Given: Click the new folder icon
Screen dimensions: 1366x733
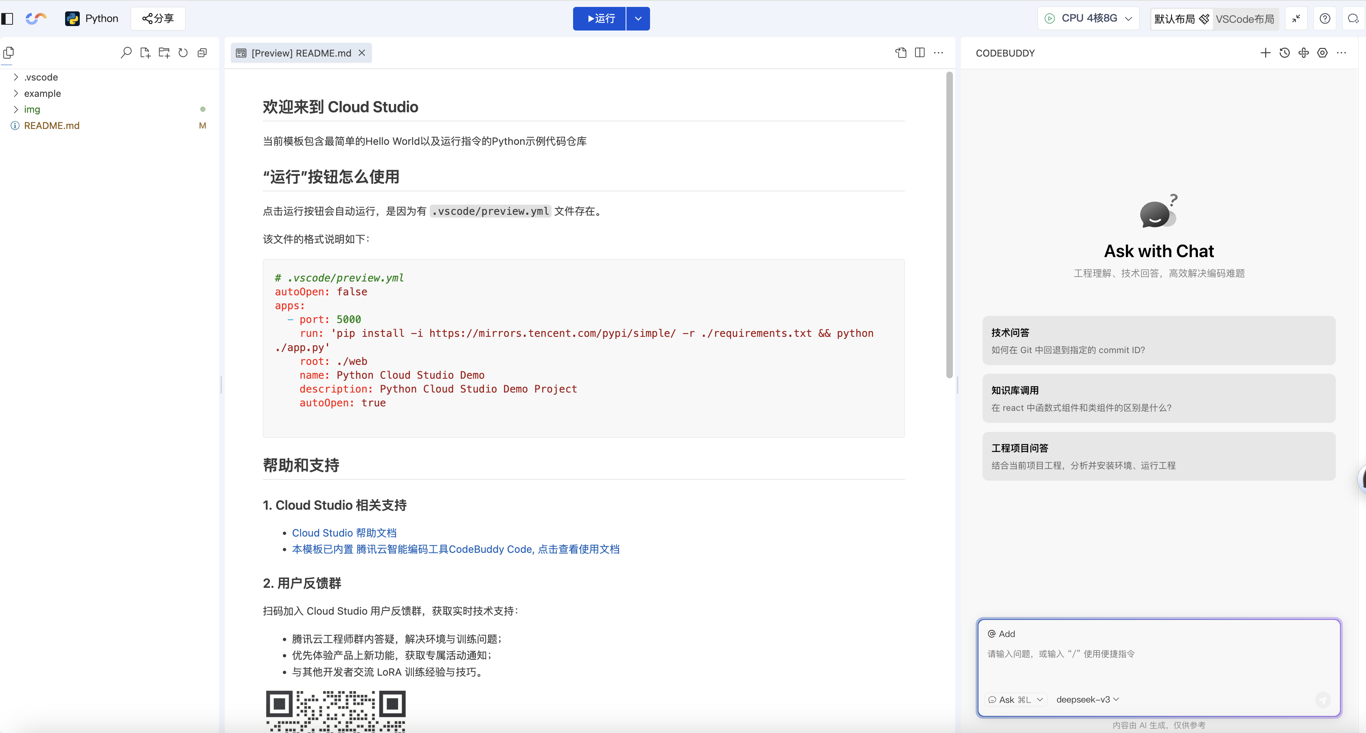Looking at the screenshot, I should (x=164, y=52).
